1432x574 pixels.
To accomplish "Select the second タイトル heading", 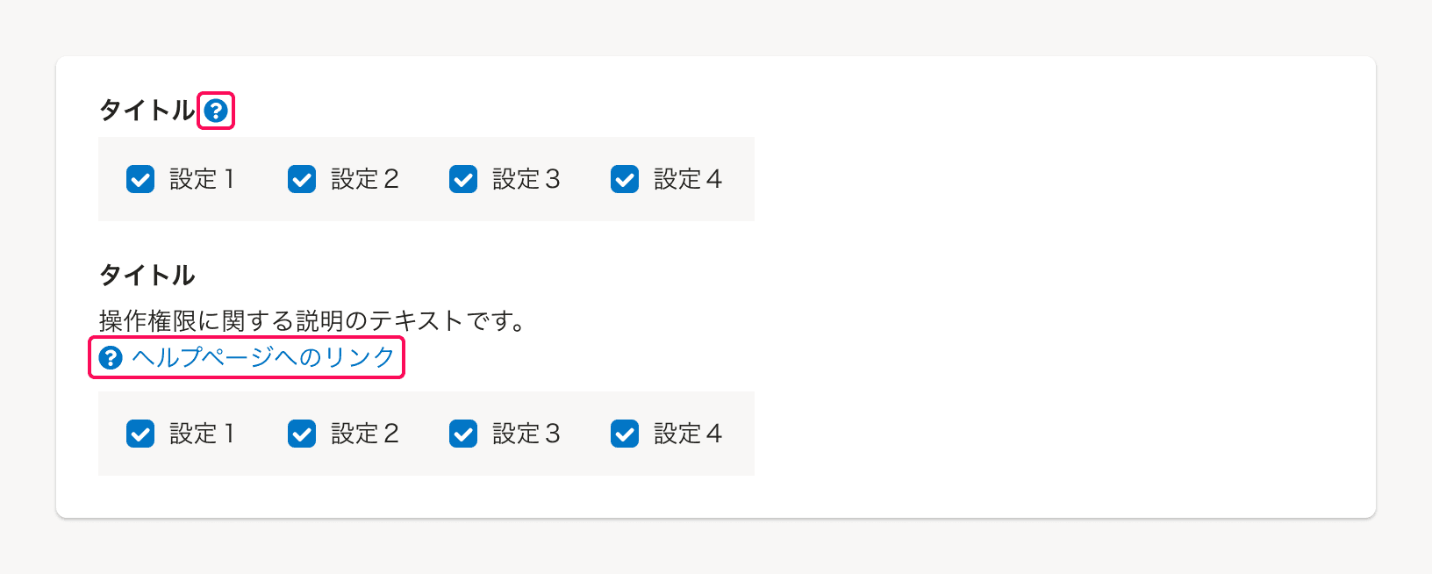I will (149, 275).
